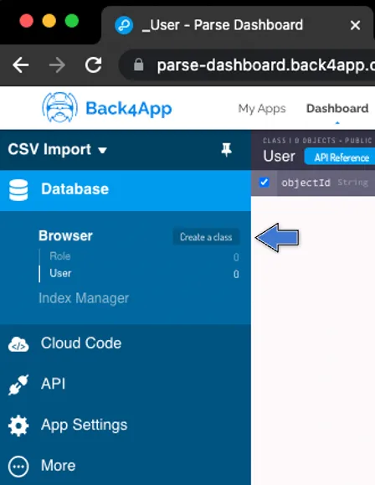Click the Cloud Code cloud icon
375x485 pixels.
(x=18, y=344)
